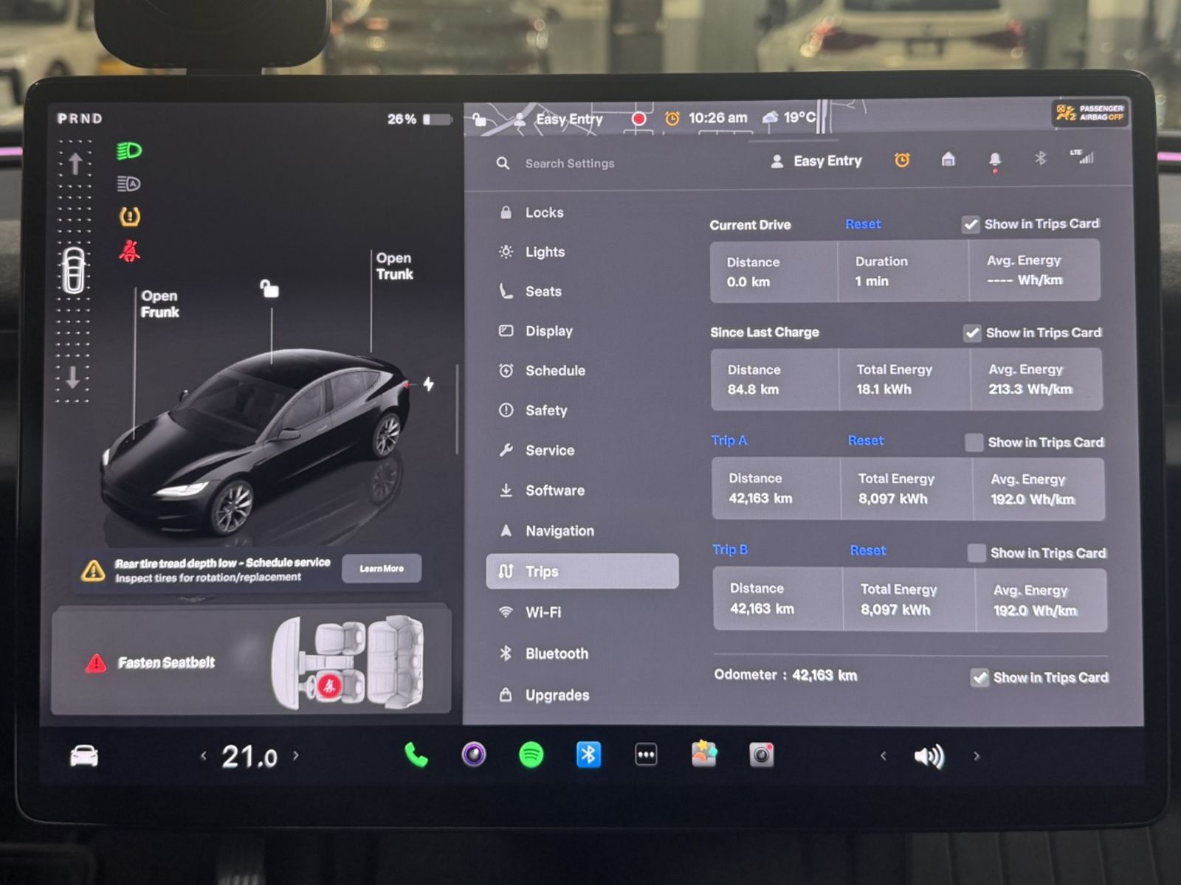Raise volume with right chevron

tap(977, 756)
